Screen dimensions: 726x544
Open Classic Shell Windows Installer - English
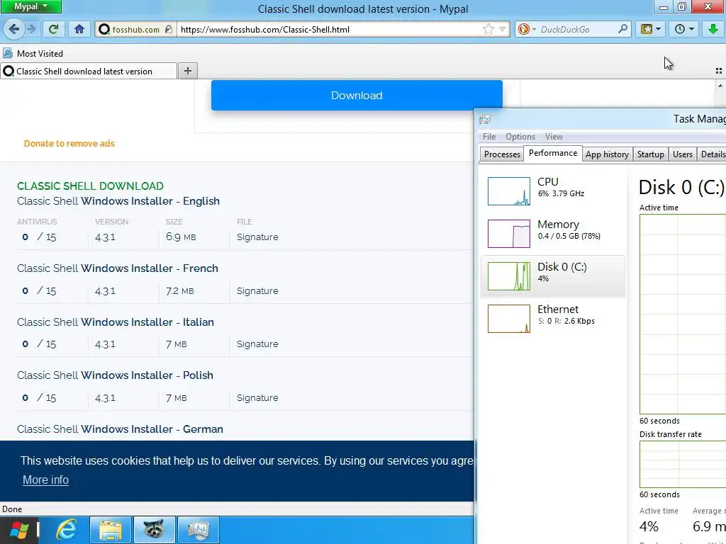click(x=118, y=200)
